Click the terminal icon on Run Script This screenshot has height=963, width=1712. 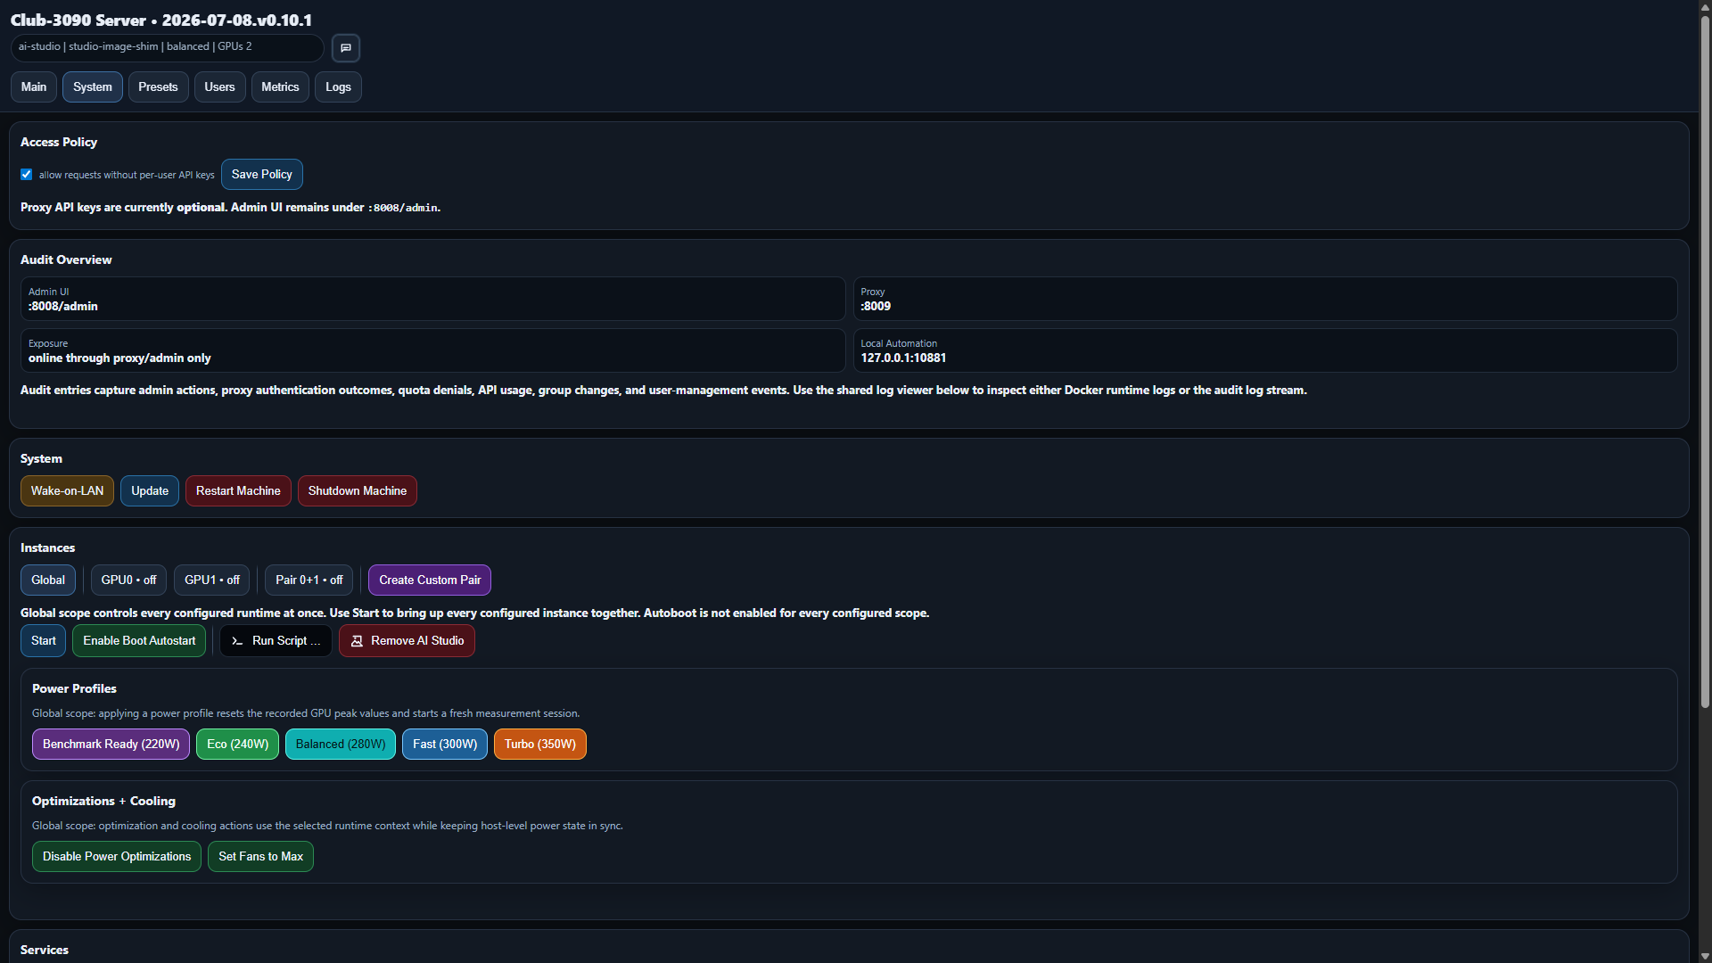point(237,641)
